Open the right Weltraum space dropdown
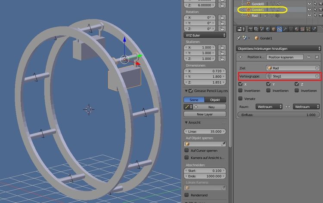This screenshot has width=323, height=203. (306, 107)
